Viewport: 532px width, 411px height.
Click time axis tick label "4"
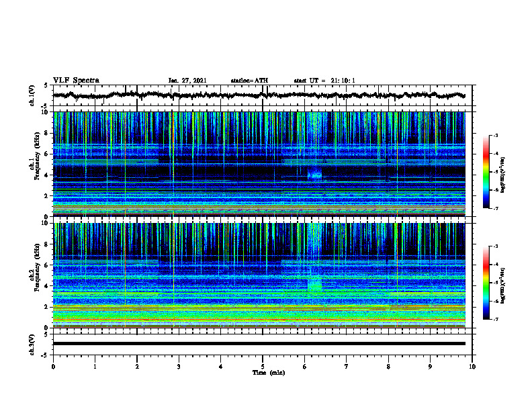[x=221, y=367]
